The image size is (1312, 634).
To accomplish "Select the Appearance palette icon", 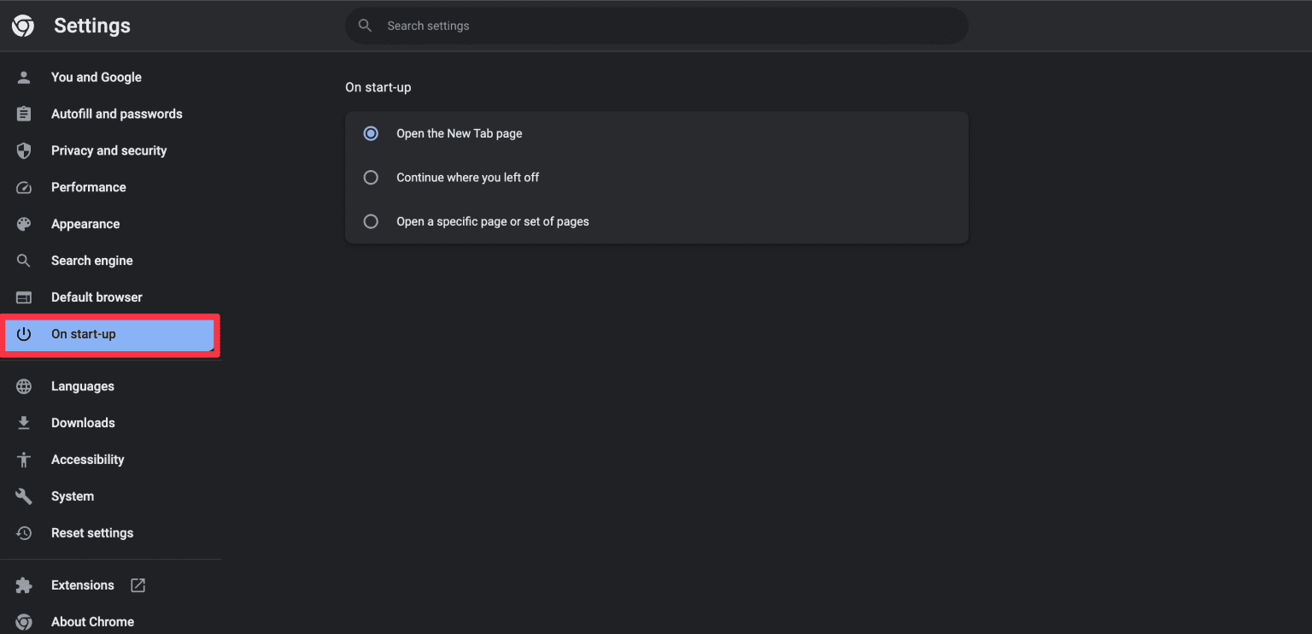I will 23,224.
